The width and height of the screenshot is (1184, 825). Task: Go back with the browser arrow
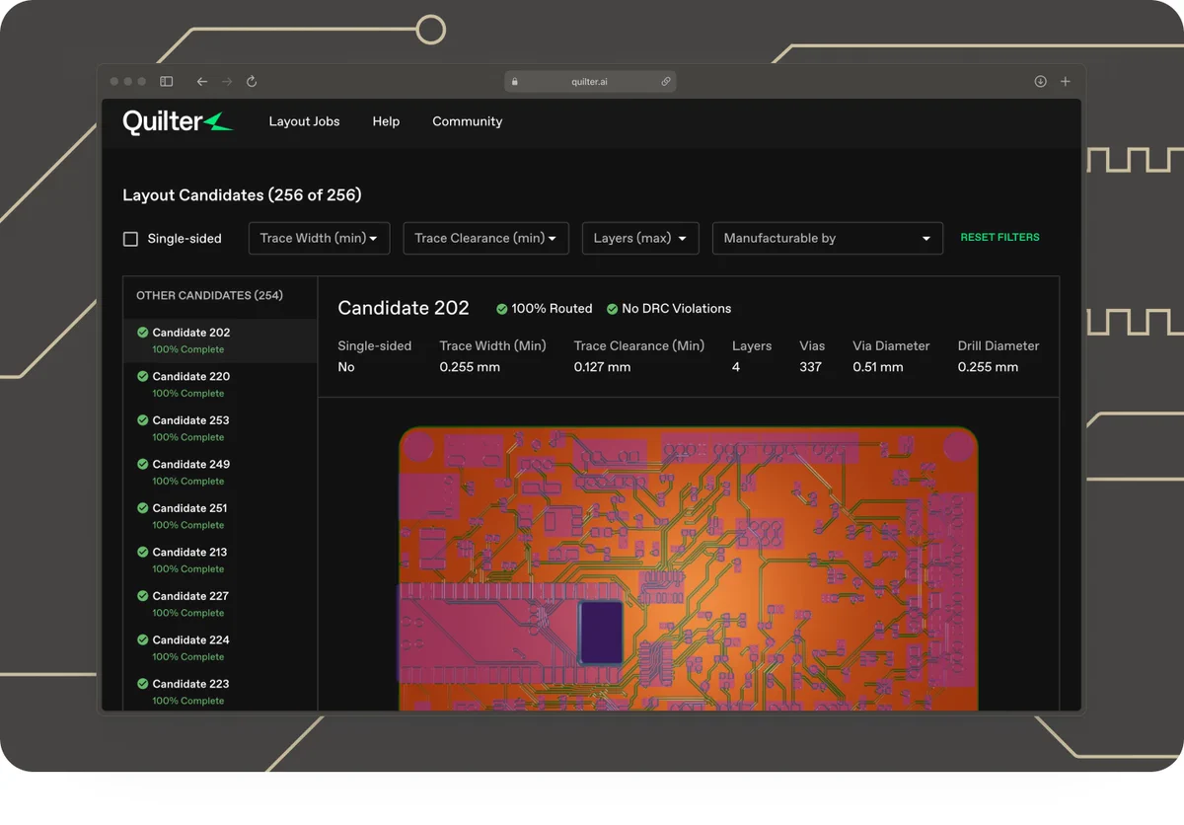pyautogui.click(x=202, y=82)
